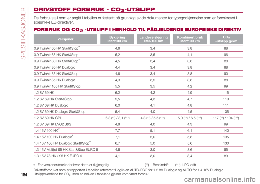Click combined value "3,6" in Multijet EURO 5 row
The image size is (260, 184).
190,150
